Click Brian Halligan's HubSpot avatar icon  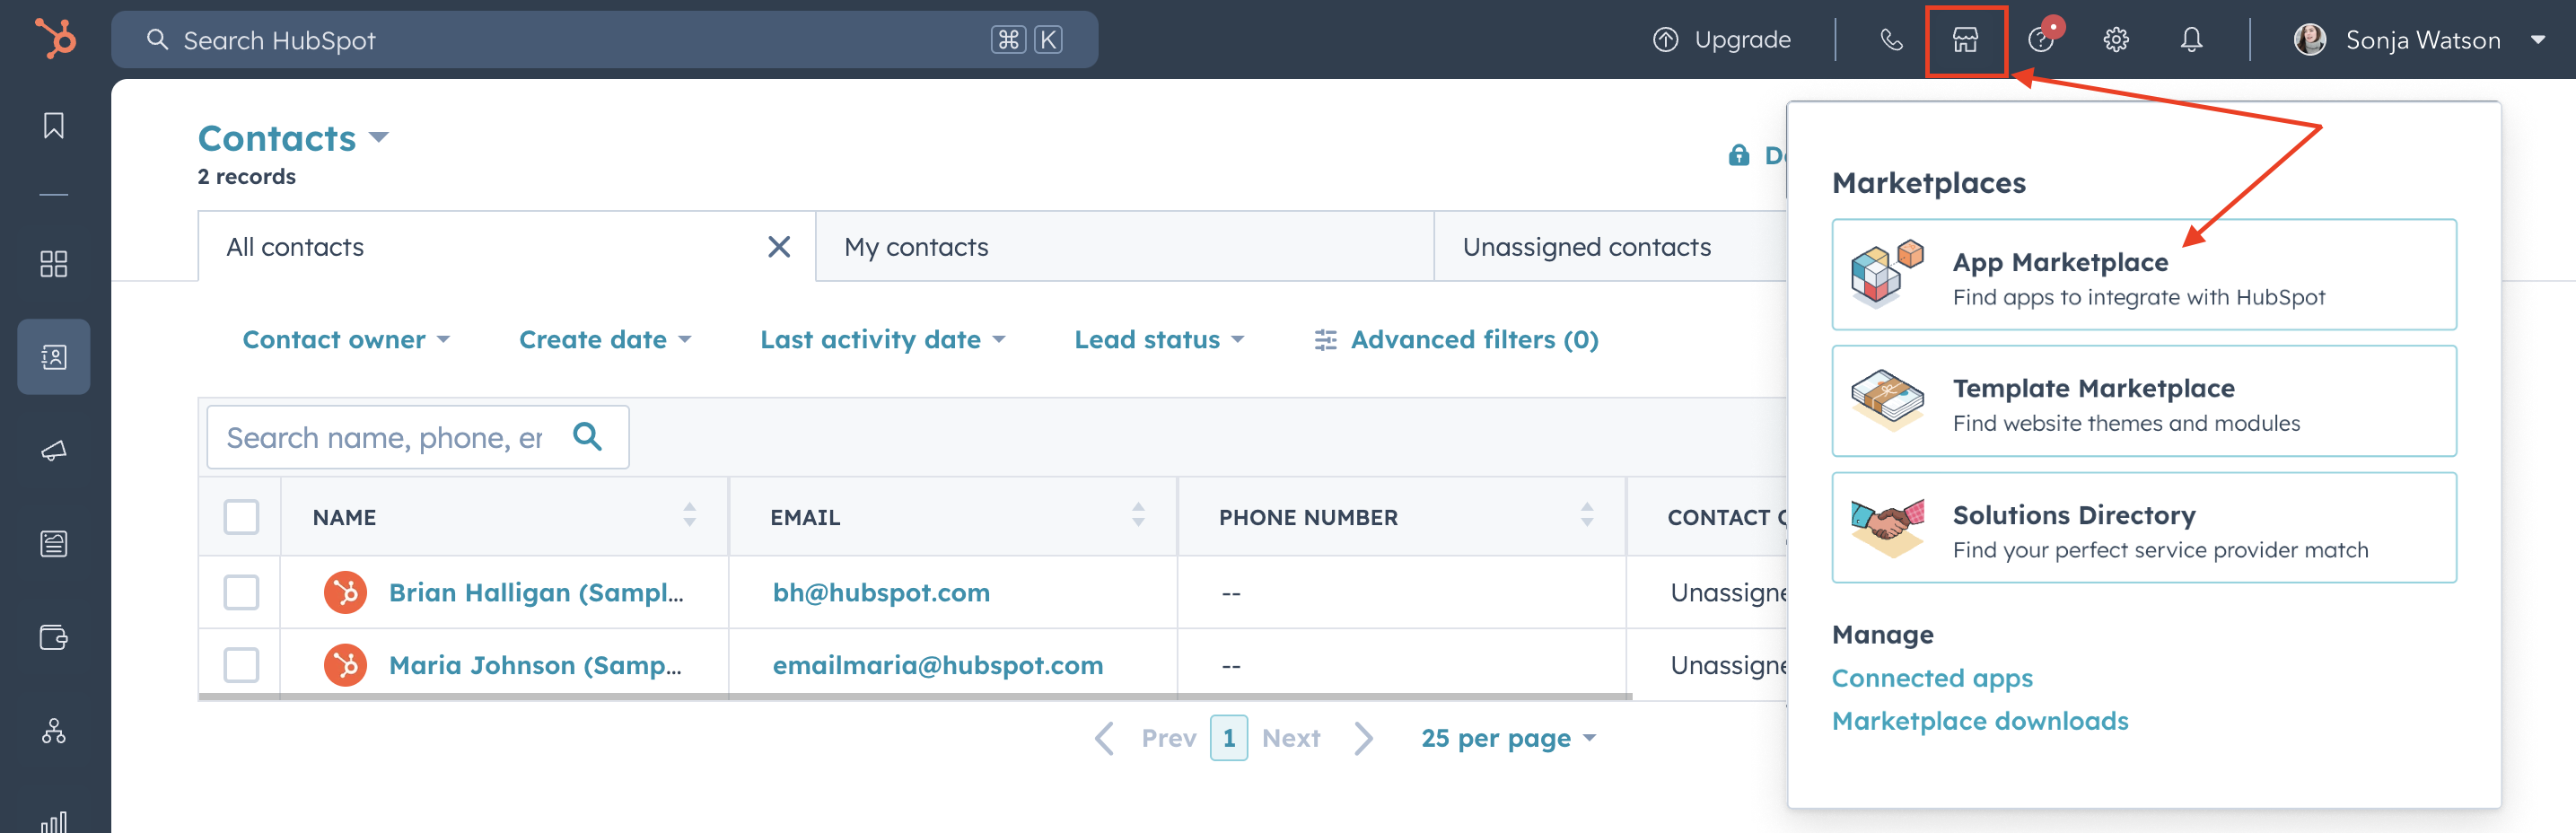click(345, 592)
